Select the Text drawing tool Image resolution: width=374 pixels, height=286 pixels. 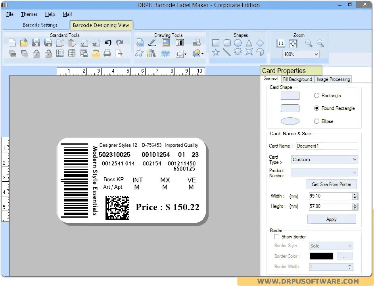(140, 43)
